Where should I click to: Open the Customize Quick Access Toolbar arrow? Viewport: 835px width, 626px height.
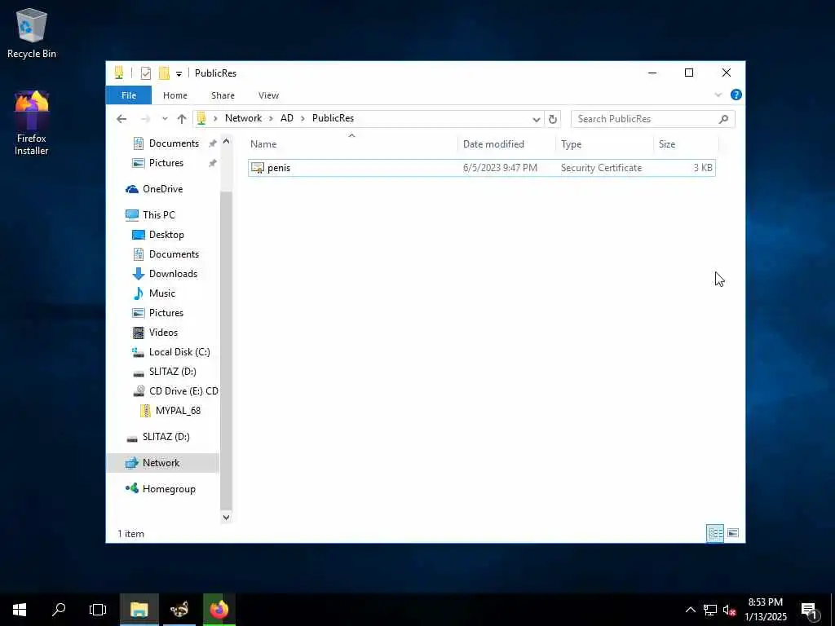click(x=179, y=74)
